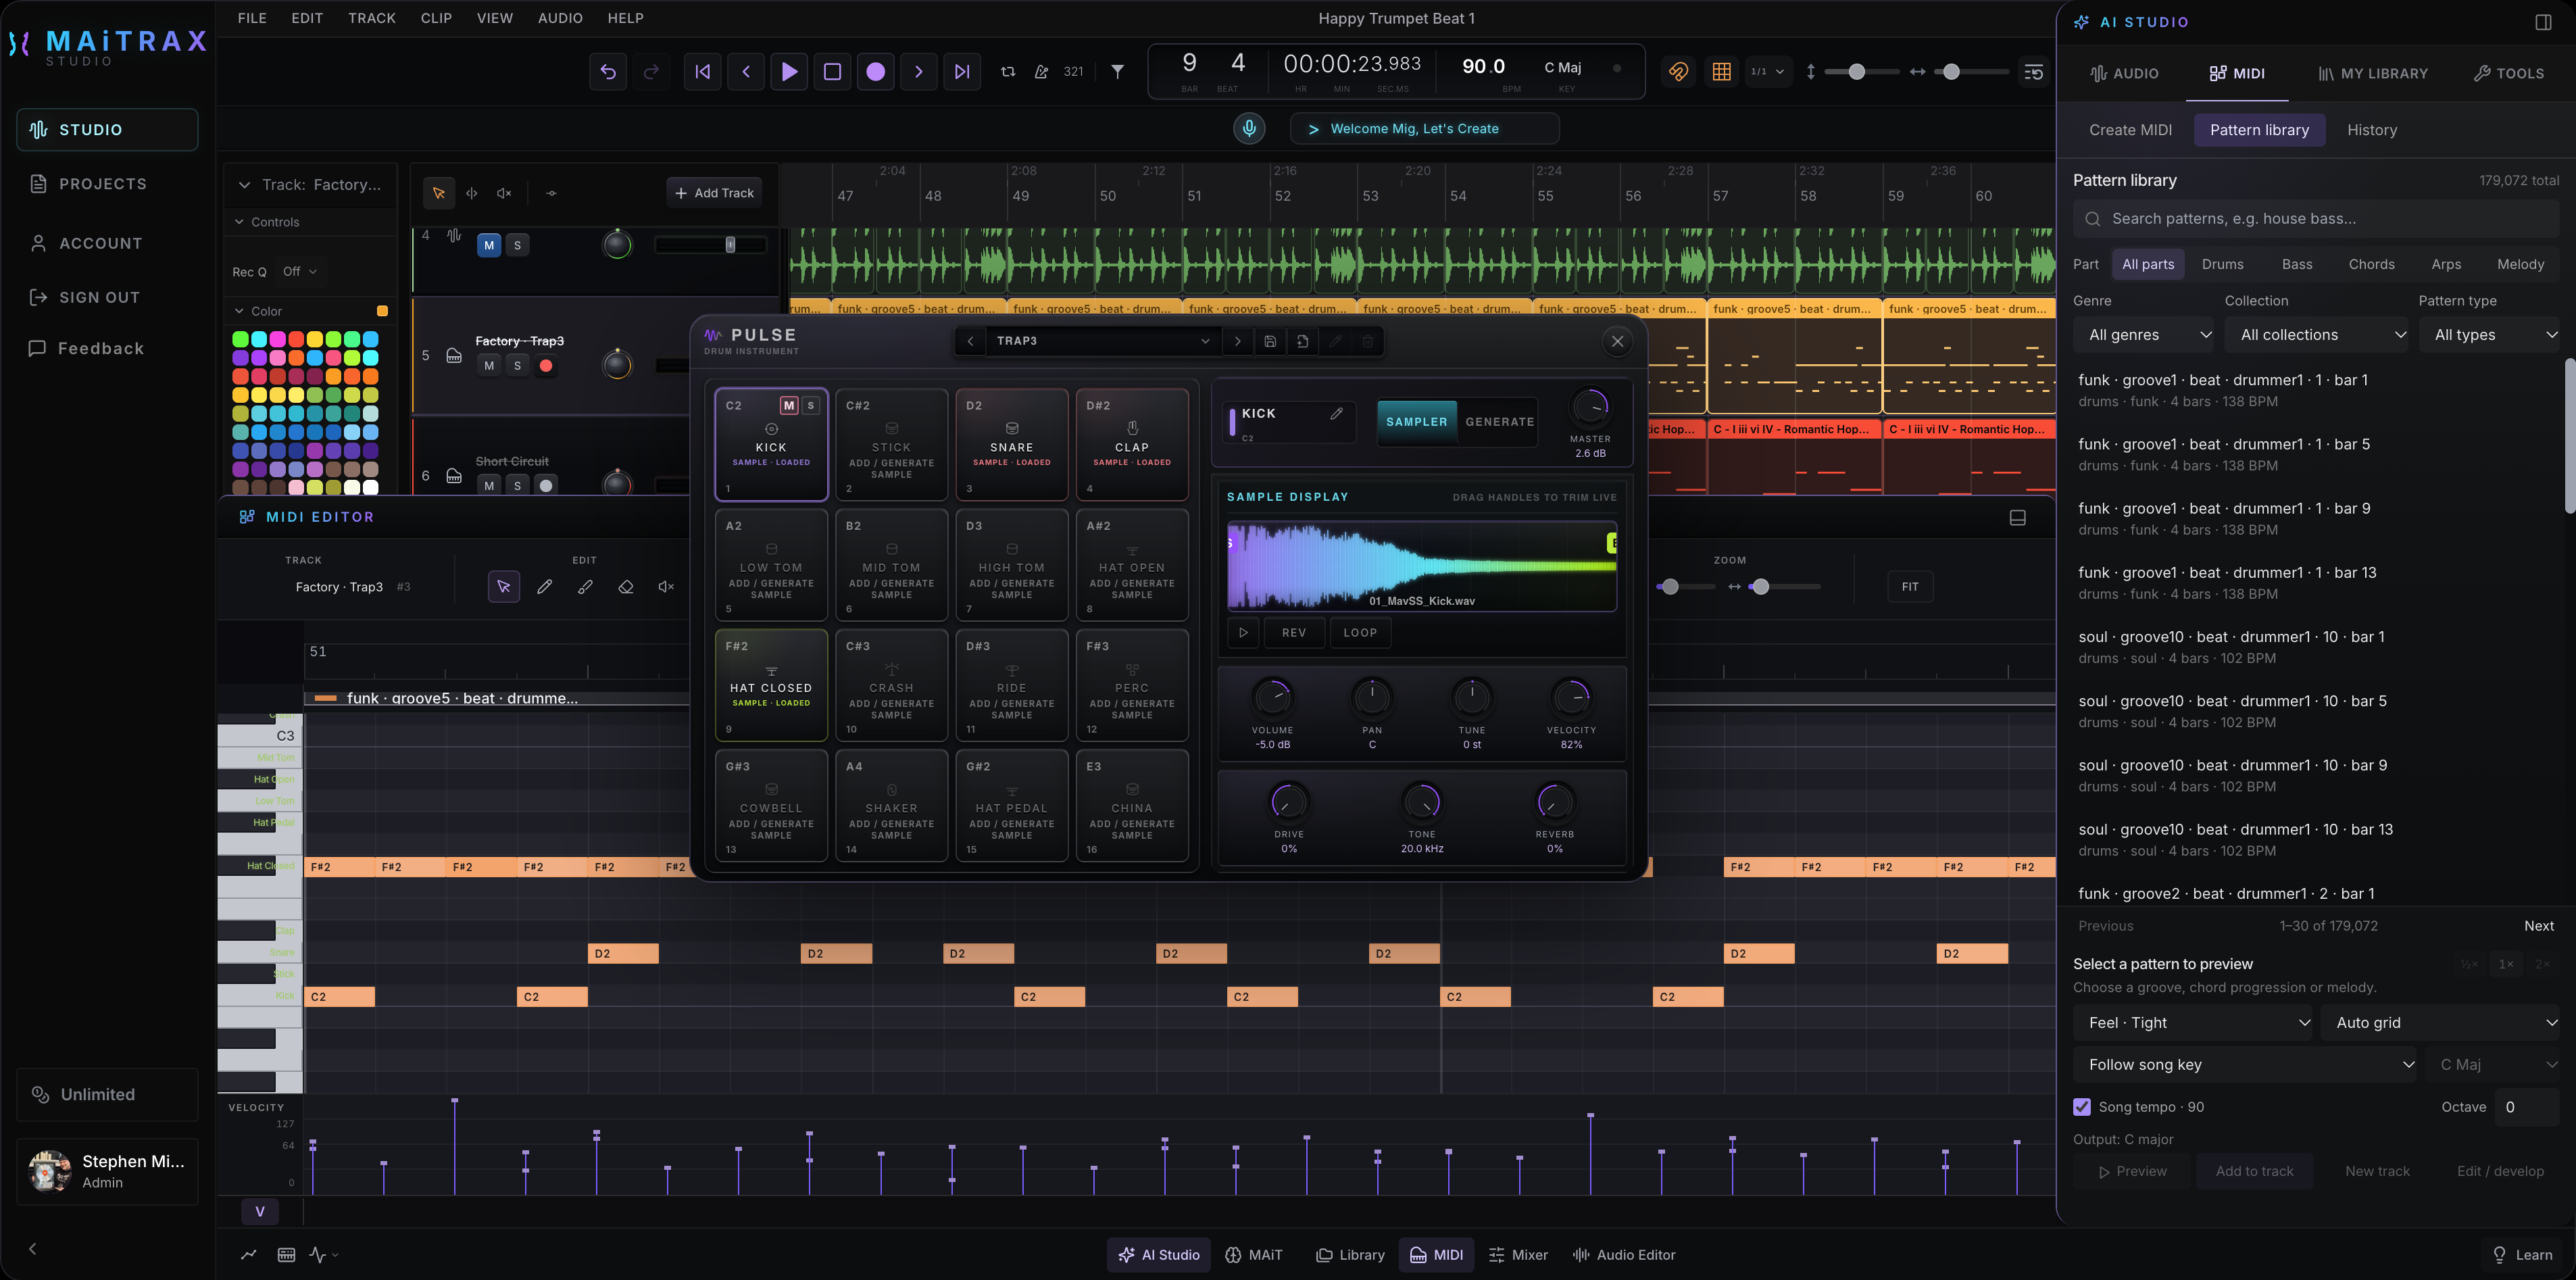This screenshot has width=2576, height=1280.
Task: Switch to History sub-tab
Action: [2372, 130]
